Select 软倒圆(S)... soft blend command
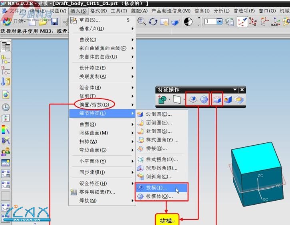Image resolution: width=290 pixels, height=225 pixels. pos(162,131)
